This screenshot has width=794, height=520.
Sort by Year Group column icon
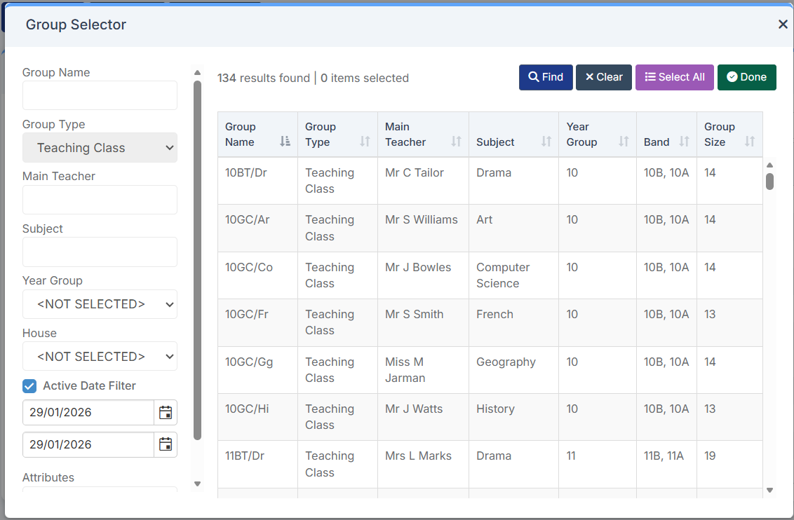click(623, 142)
